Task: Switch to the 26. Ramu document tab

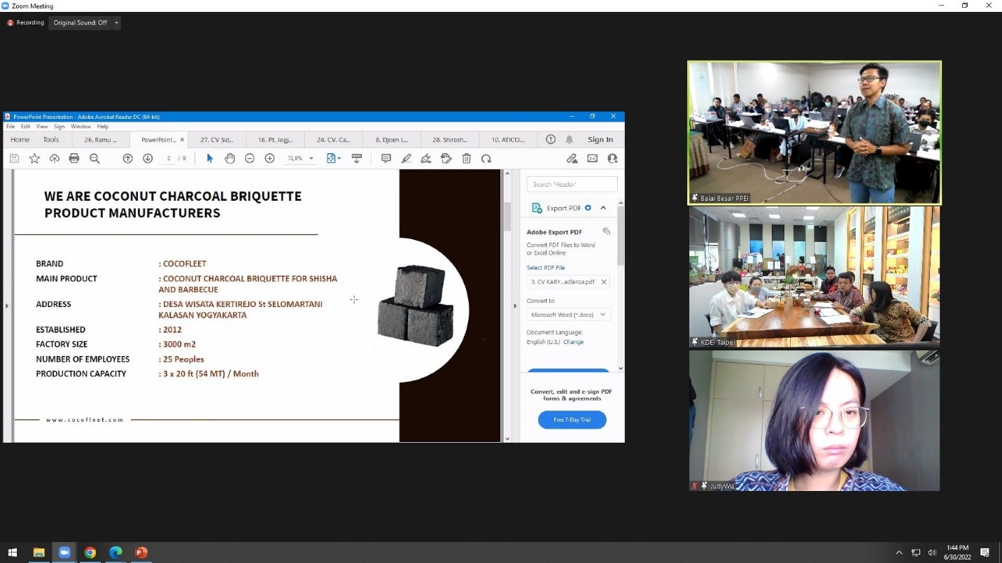Action: pyautogui.click(x=101, y=139)
